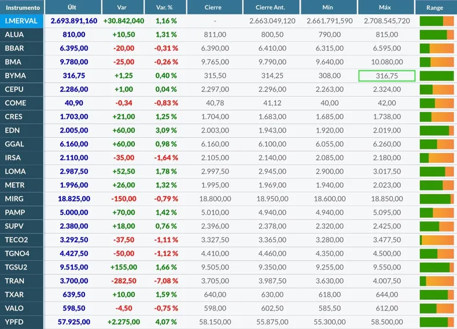457x329 pixels.
Task: Click the highlighted BYMA Máx cell 316,75
Action: click(386, 76)
